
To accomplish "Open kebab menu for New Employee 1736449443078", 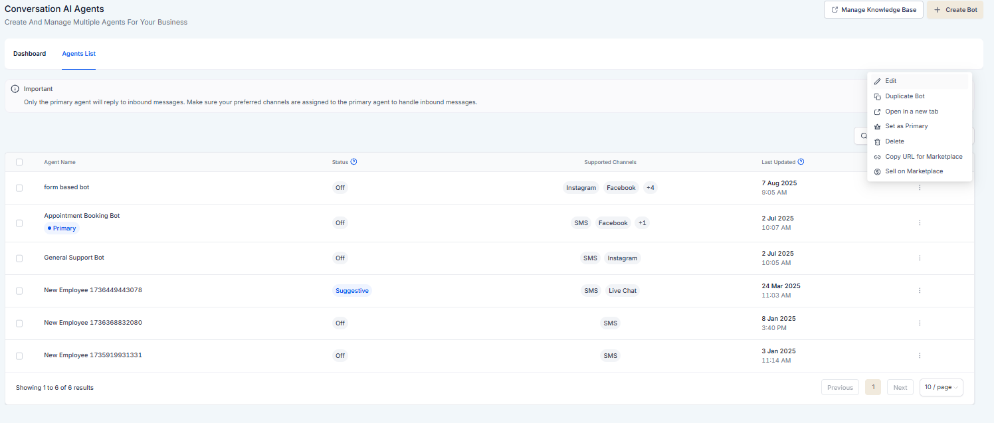I will click(x=920, y=290).
